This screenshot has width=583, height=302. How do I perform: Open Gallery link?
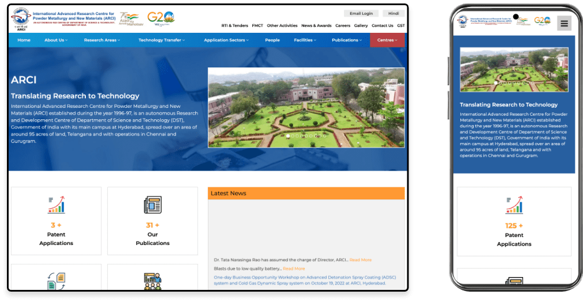[361, 26]
